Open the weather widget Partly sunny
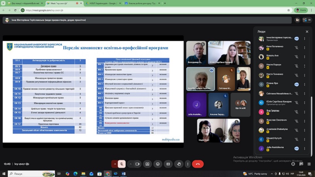Screen dimensions: 315x177 255,174
